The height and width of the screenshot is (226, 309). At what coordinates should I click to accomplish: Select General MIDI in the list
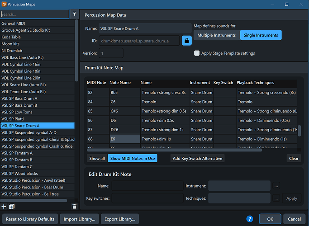point(38,23)
